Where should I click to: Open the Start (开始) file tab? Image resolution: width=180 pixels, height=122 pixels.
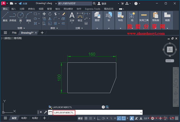[14, 33]
